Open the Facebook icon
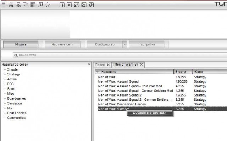227x141 pixels. pyautogui.click(x=62, y=5)
